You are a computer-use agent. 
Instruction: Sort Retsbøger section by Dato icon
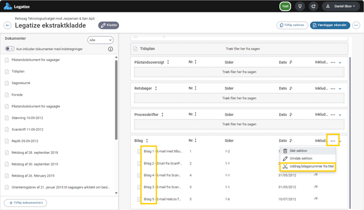click(291, 88)
